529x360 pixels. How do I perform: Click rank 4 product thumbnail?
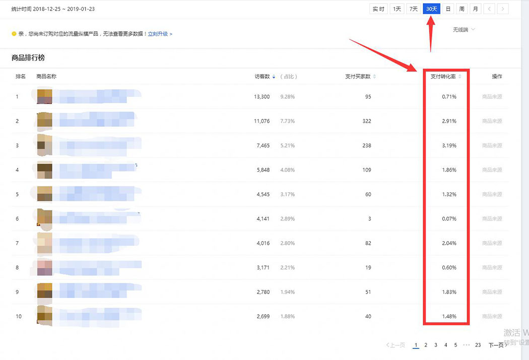point(44,171)
